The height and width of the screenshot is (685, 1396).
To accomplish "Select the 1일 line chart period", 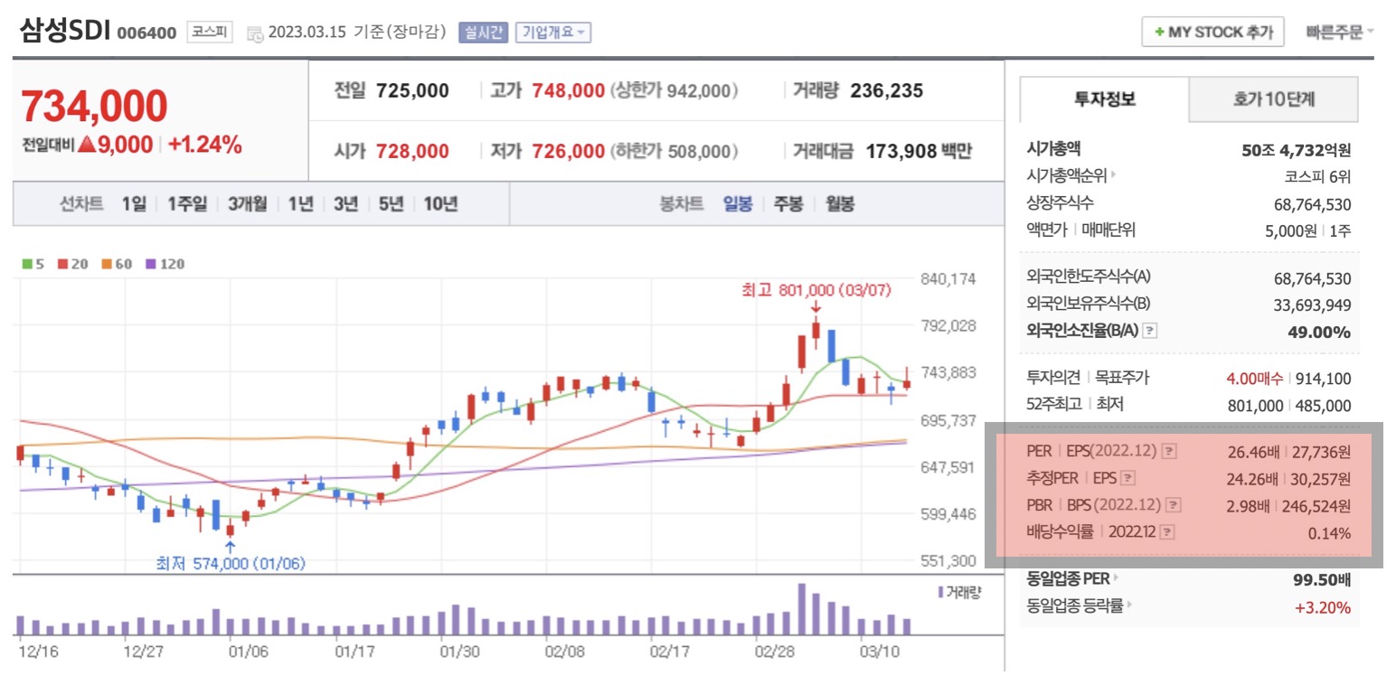I will coord(134,204).
